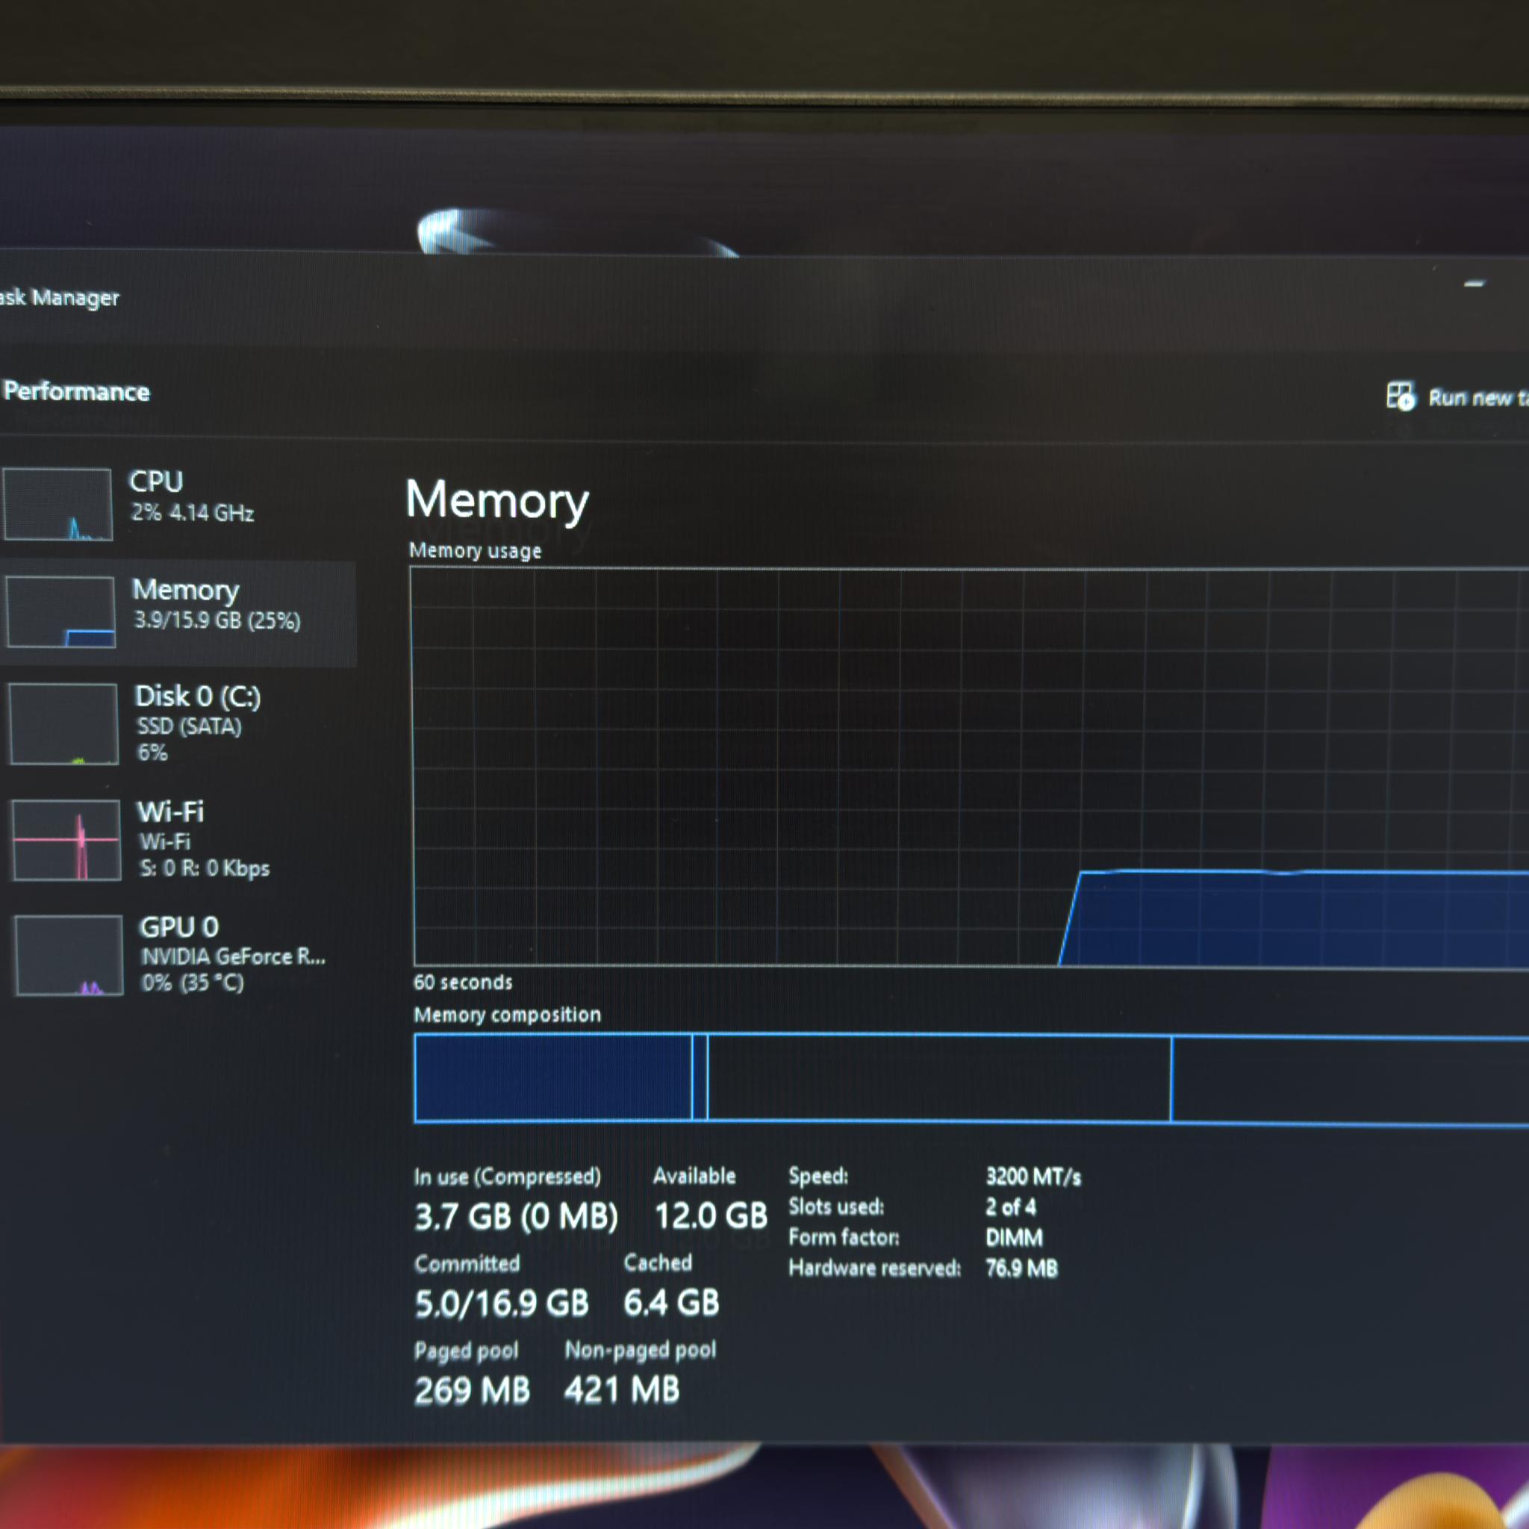The height and width of the screenshot is (1529, 1529).
Task: Open the CPU performance graph thumbnail
Action: tap(57, 504)
